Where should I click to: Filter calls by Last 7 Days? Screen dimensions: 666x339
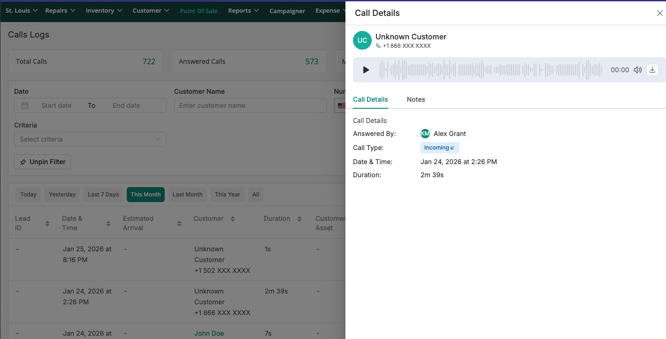[x=103, y=195]
